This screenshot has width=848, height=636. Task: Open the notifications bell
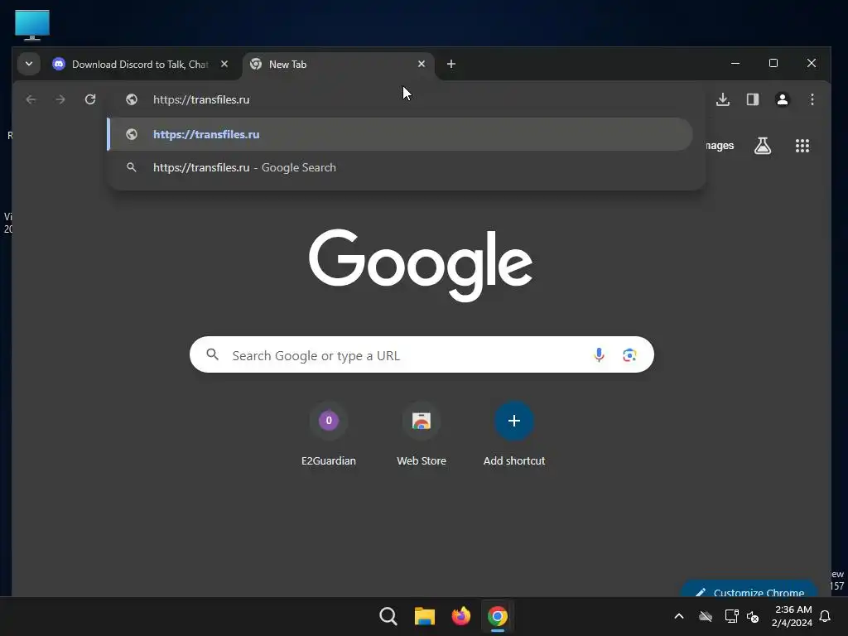826,616
